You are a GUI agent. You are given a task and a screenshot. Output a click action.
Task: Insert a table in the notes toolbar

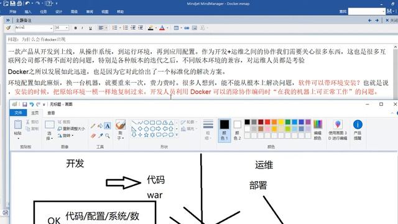(176, 28)
